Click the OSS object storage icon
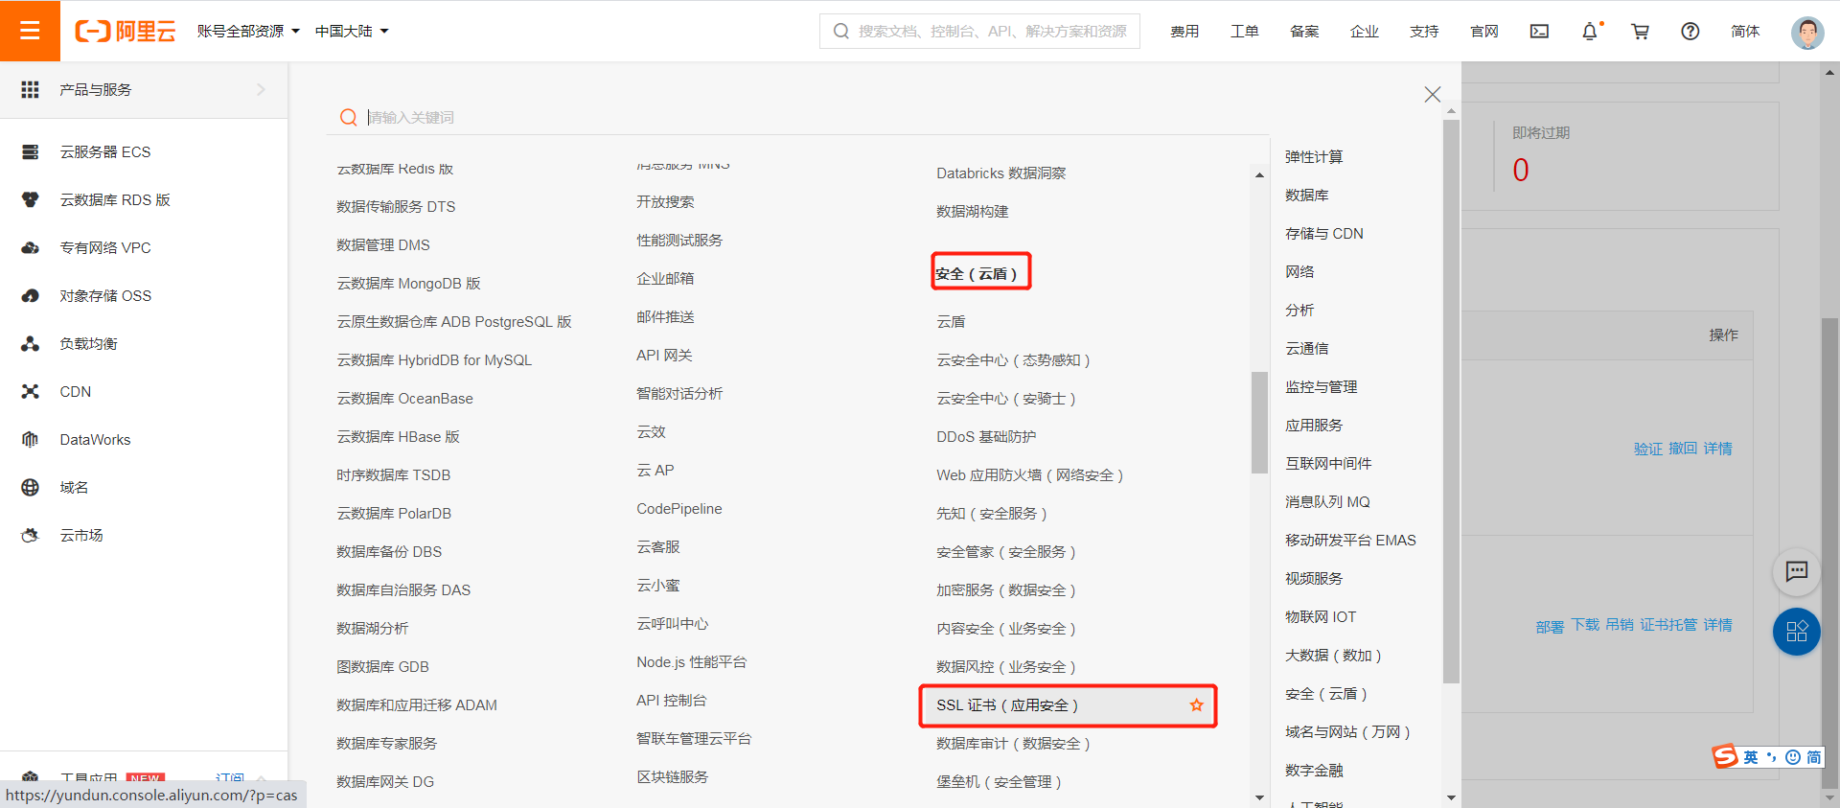Image resolution: width=1840 pixels, height=808 pixels. pos(31,295)
